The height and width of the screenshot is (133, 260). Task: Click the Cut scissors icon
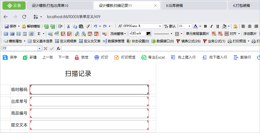(x=68, y=26)
